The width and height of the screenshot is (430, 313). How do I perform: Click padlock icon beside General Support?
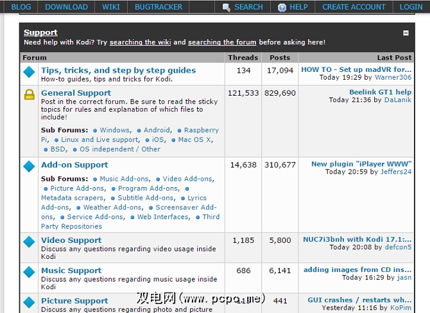point(29,94)
